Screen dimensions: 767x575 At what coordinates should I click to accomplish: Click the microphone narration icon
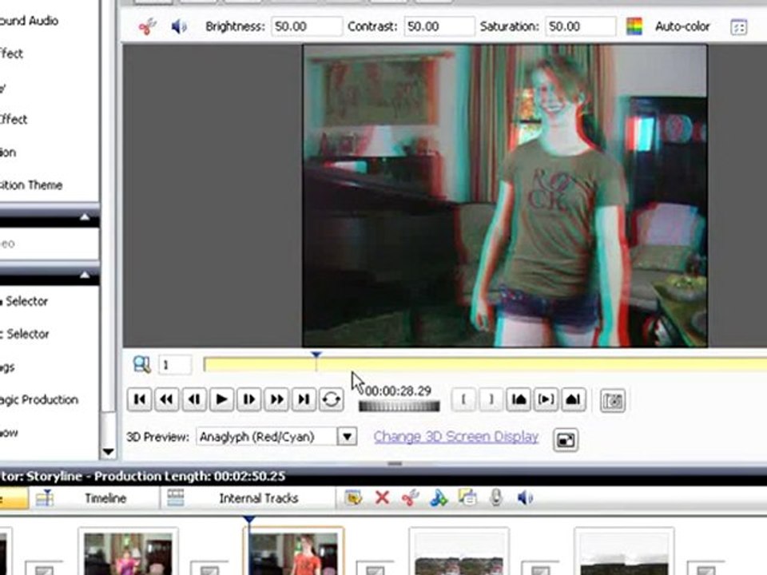[496, 498]
